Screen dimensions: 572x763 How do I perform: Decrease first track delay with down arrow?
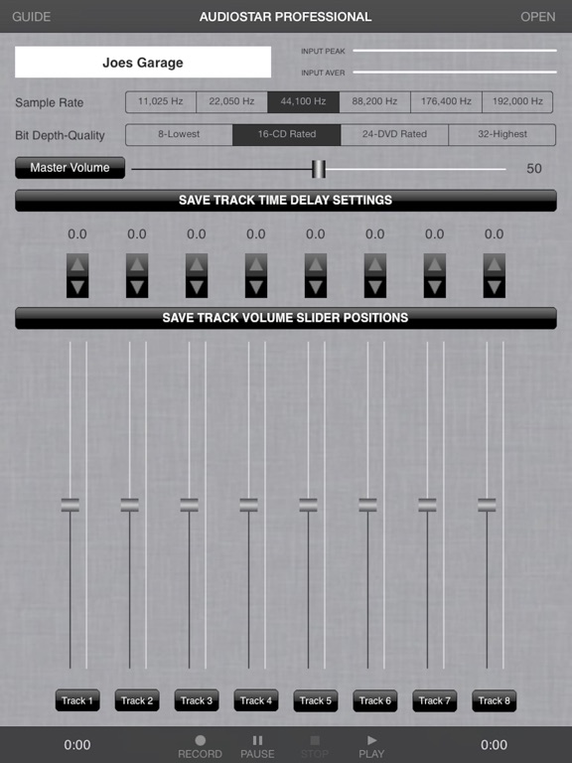(77, 287)
